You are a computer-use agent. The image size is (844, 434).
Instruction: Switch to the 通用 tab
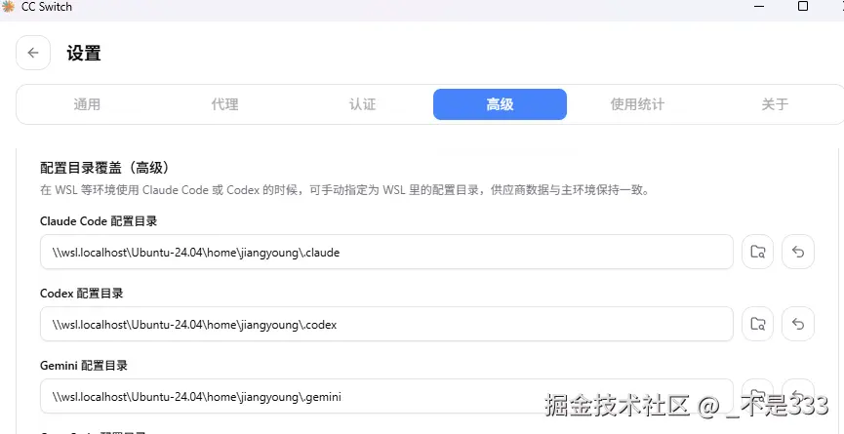point(87,104)
